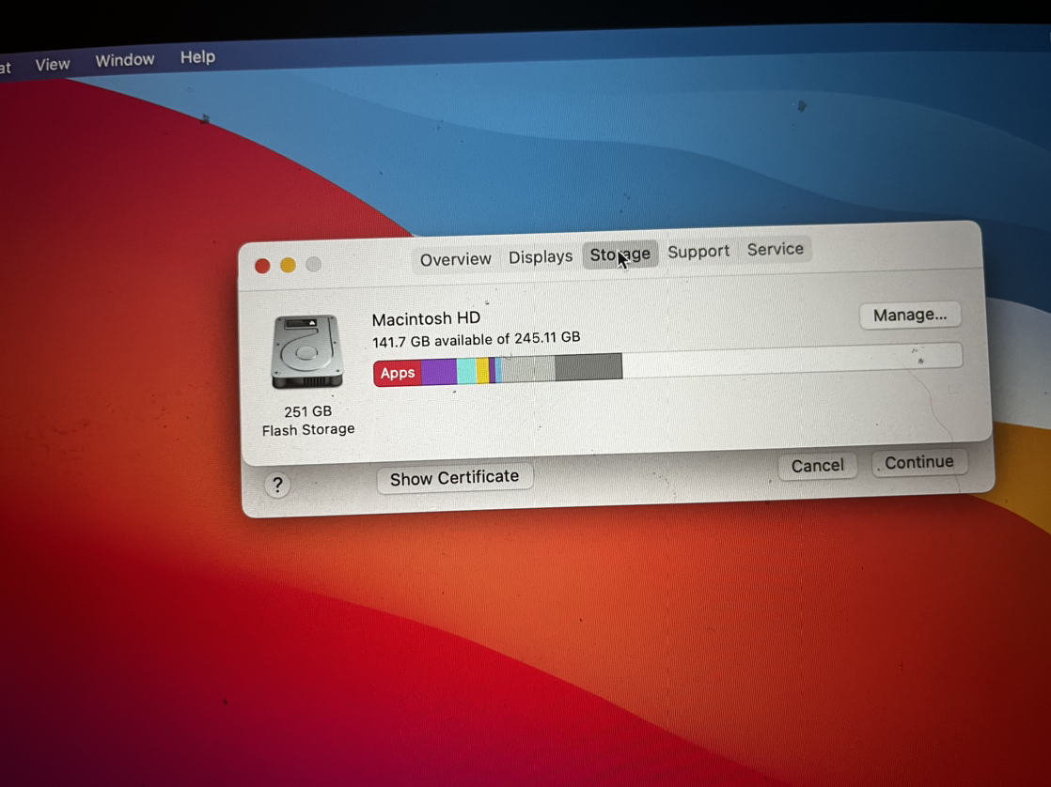Click the teal storage bar segment
Viewport: 1051px width, 787px height.
[466, 371]
